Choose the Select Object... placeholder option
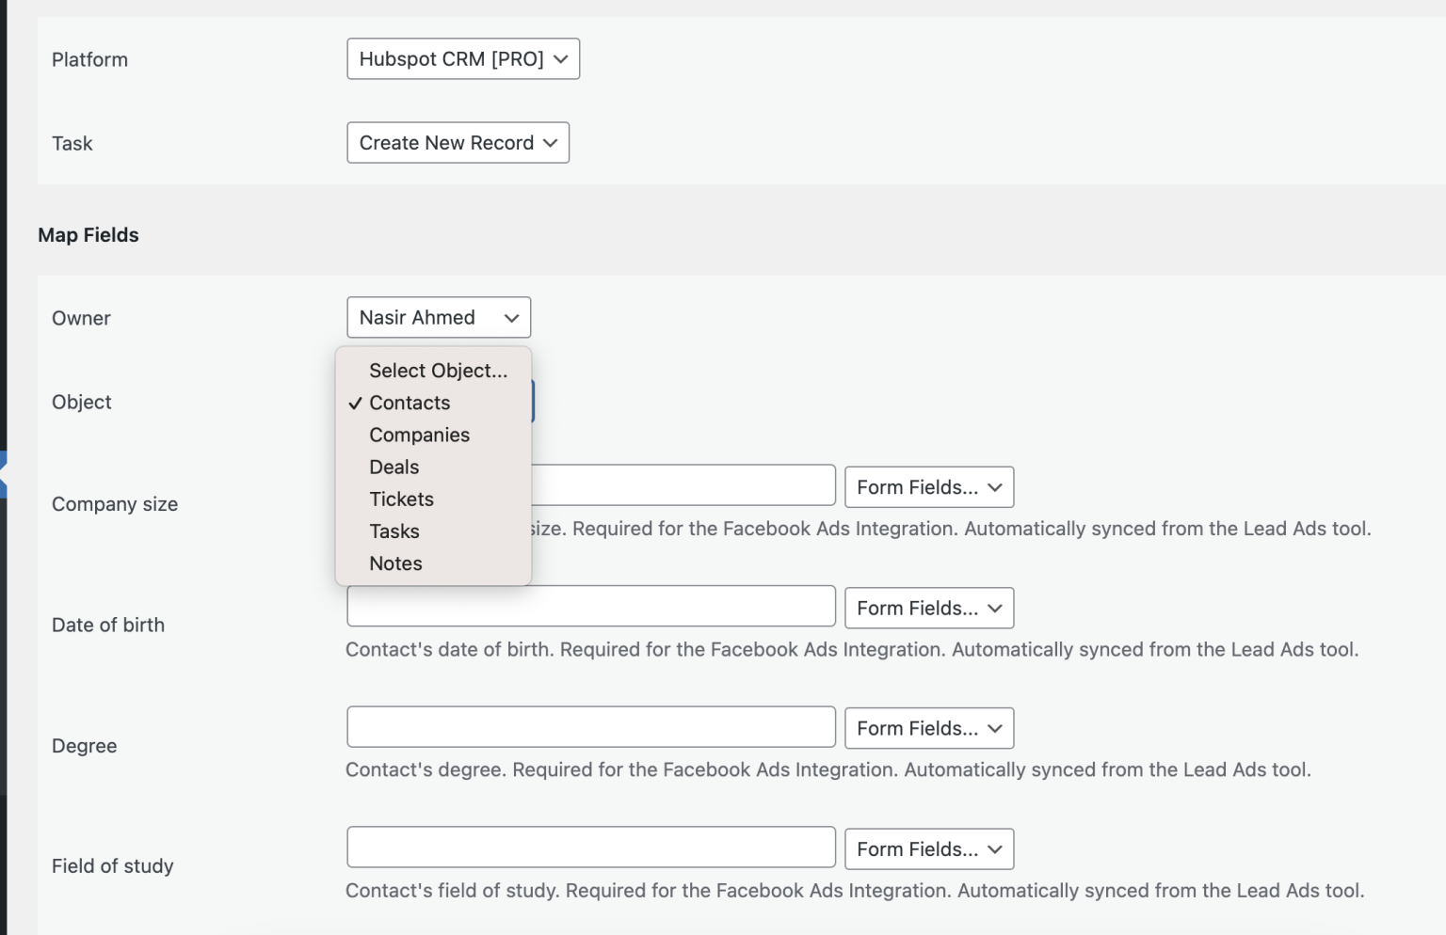 [438, 371]
